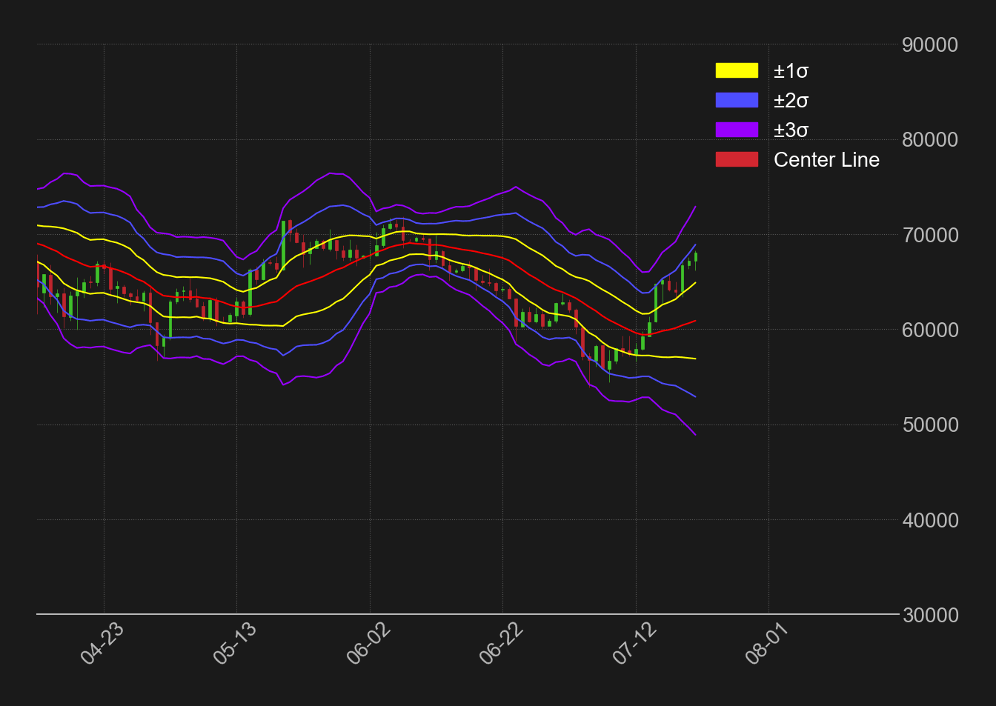This screenshot has width=996, height=706.
Task: Click the 04-23 date label on x-axis
Action: (x=102, y=643)
